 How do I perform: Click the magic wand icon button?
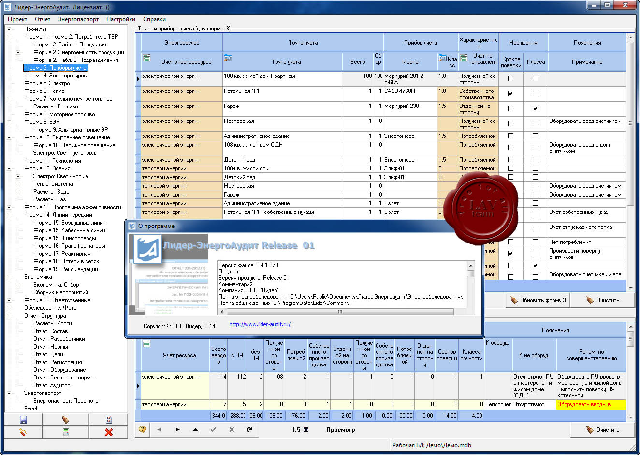[x=23, y=432]
